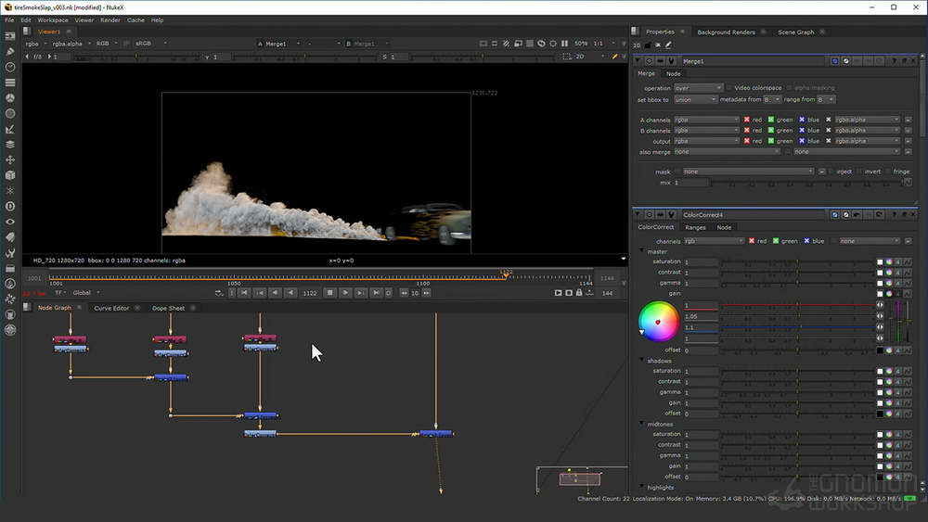The height and width of the screenshot is (522, 928).
Task: Toggle A channels red checkbox
Action: click(747, 120)
